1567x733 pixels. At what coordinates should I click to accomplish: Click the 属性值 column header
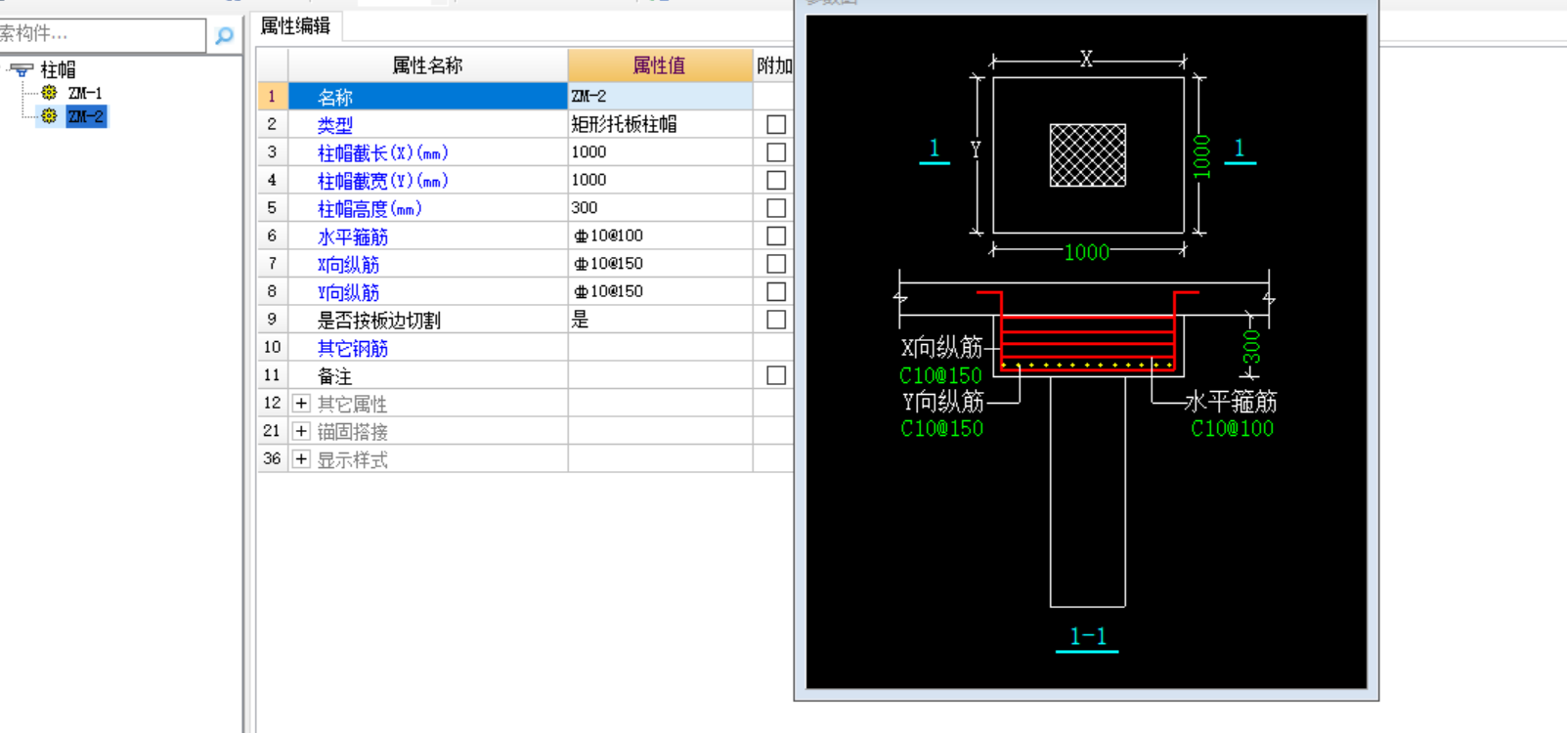660,65
